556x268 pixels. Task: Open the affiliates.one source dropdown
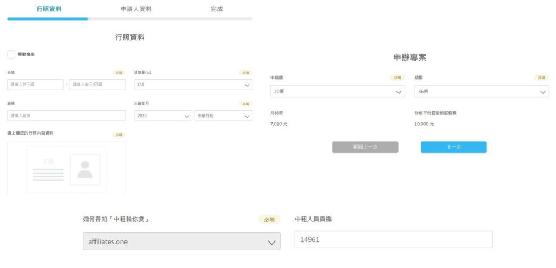181,241
